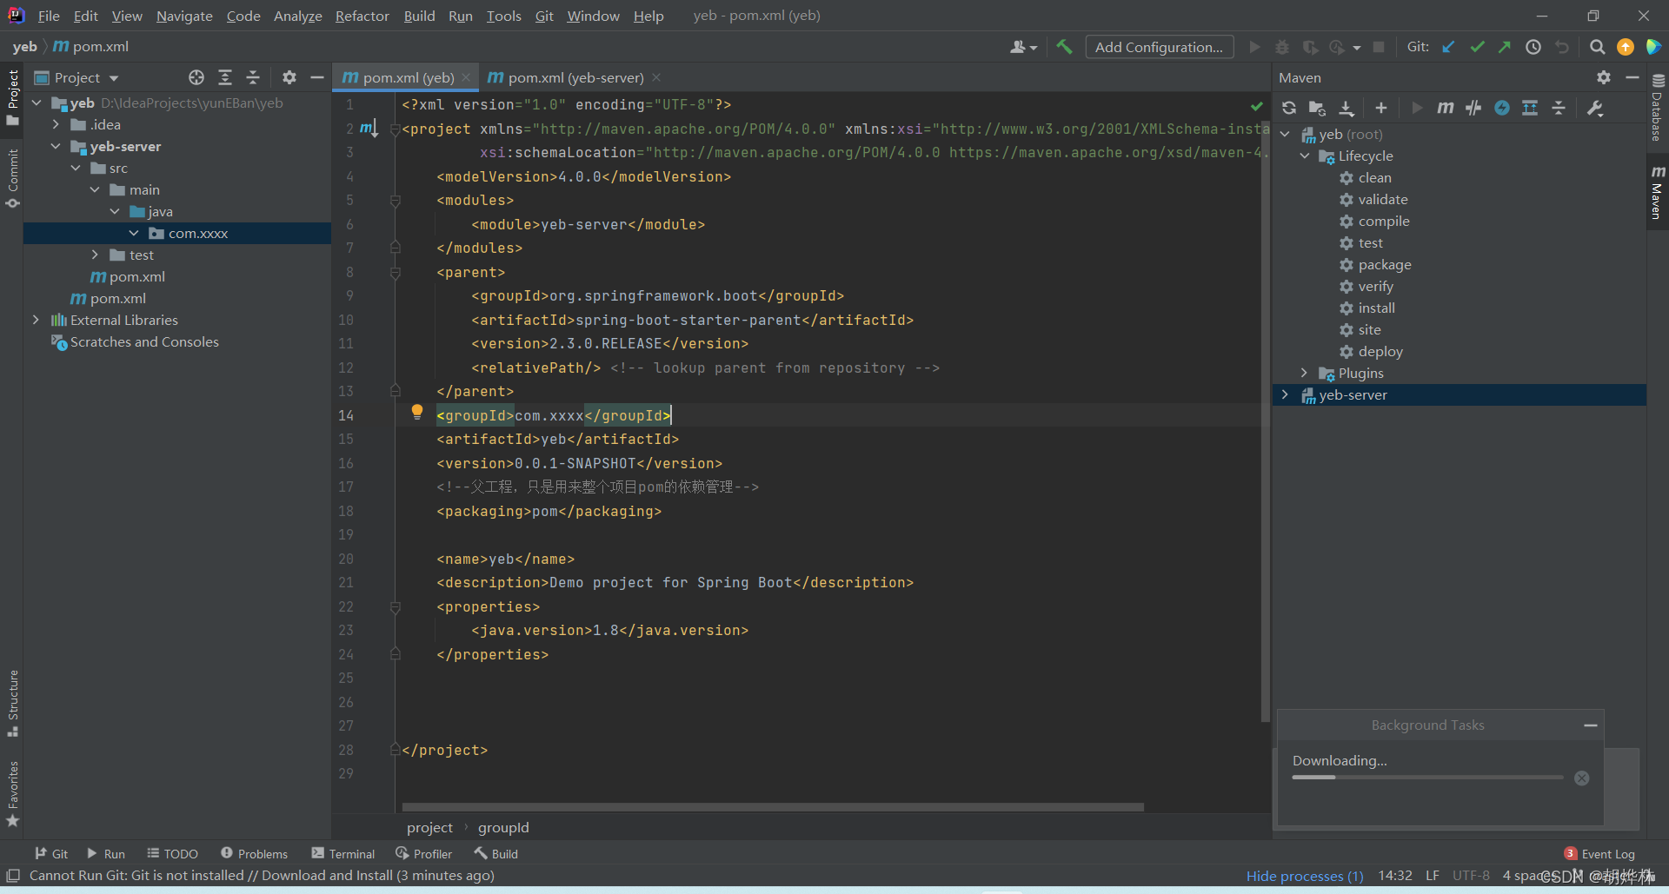Click the Downloading progress bar
Screen dimensions: 1669x894
[1427, 777]
